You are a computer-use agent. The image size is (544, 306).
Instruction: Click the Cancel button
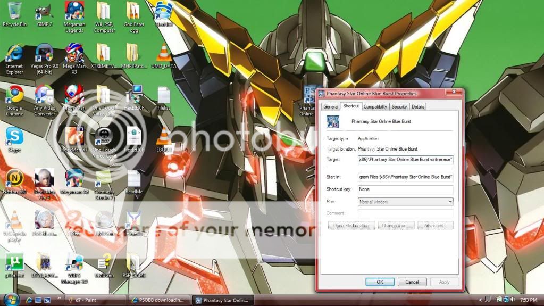(x=412, y=282)
